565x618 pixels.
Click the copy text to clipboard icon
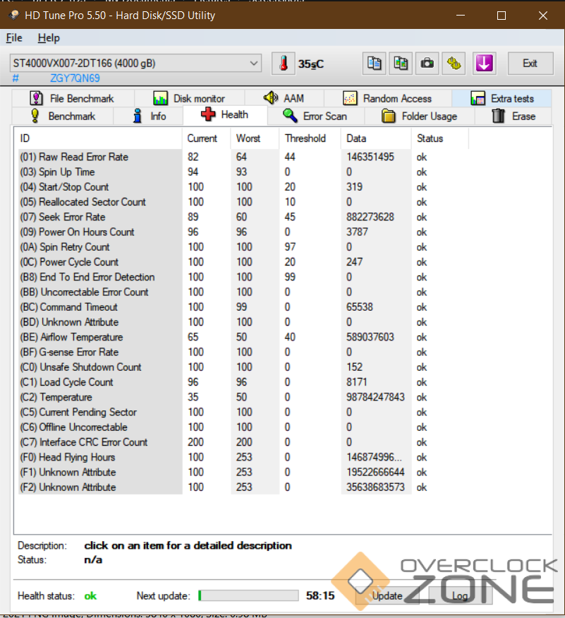pyautogui.click(x=374, y=64)
